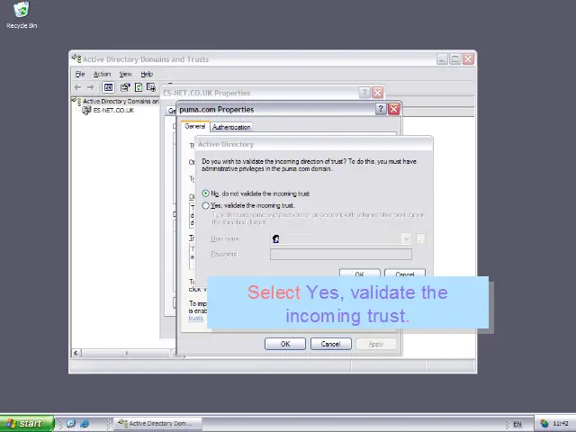This screenshot has height=432, width=576.
Task: Click the Properties toolbar icon
Action: coord(125,87)
